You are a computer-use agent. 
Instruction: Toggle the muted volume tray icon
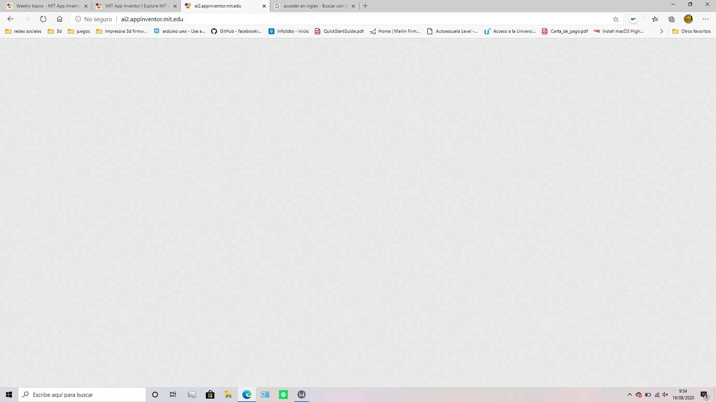pyautogui.click(x=665, y=395)
